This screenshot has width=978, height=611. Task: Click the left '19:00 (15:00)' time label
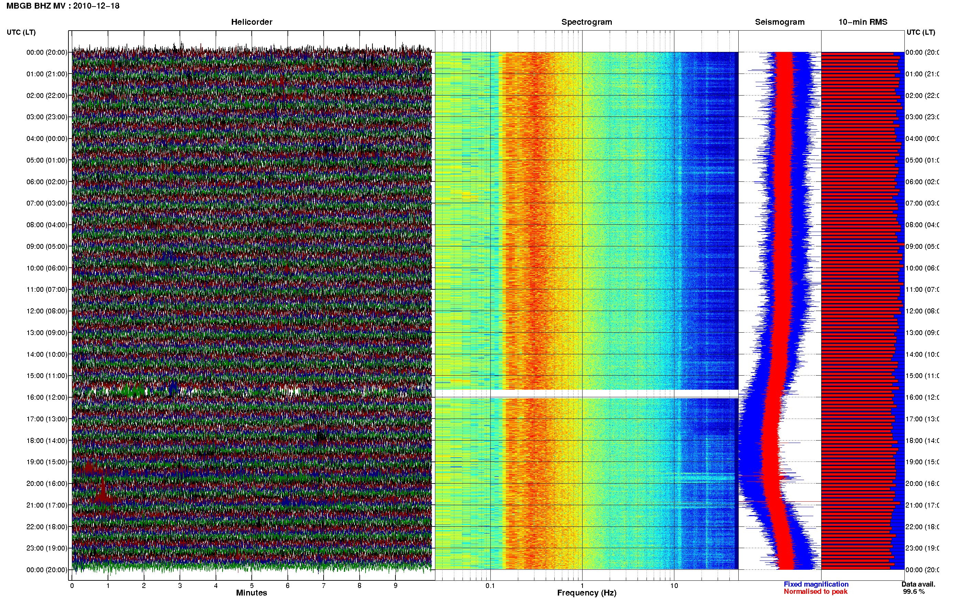click(x=47, y=462)
